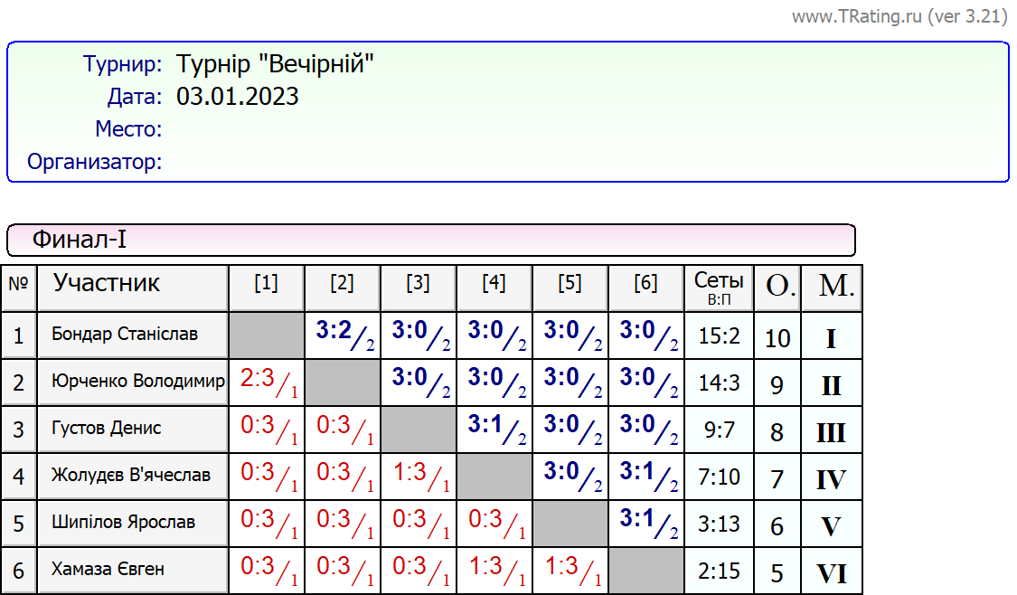The width and height of the screenshot is (1017, 595).
Task: Click the 15:2 sets total cell
Action: [x=719, y=336]
